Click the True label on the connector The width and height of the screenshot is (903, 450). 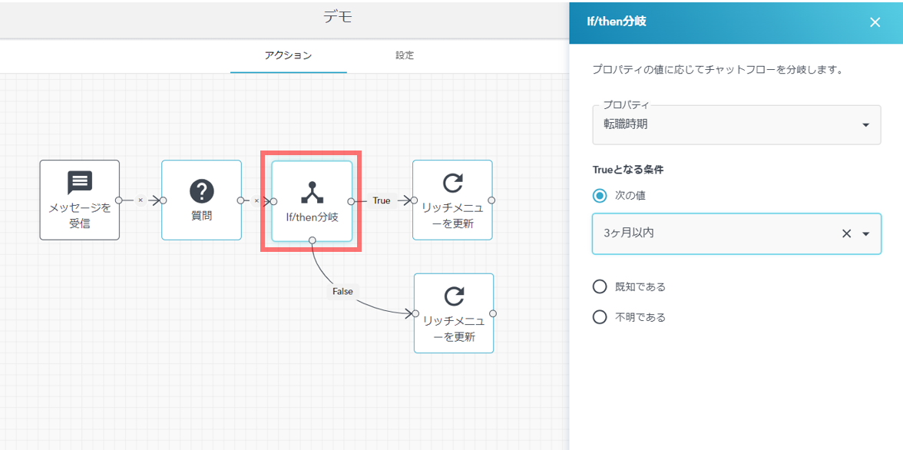(x=382, y=200)
